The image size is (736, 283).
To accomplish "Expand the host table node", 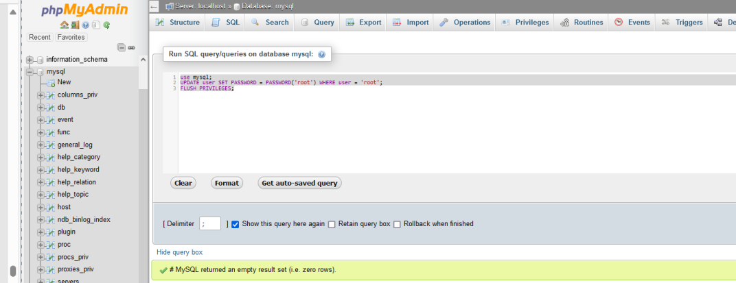I will pos(41,208).
